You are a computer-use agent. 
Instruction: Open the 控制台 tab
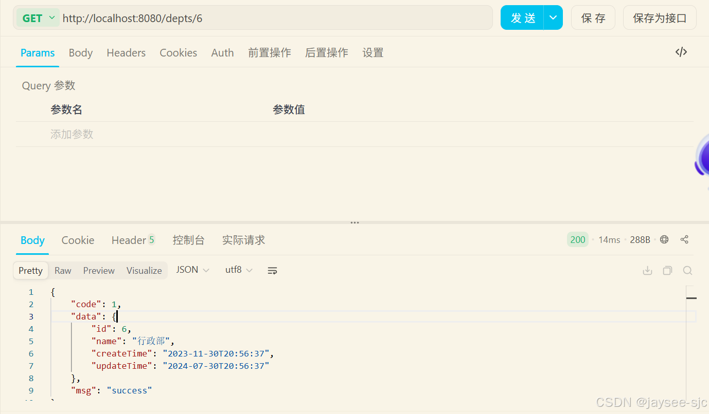[x=189, y=240]
